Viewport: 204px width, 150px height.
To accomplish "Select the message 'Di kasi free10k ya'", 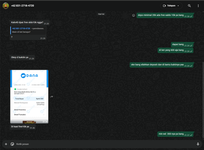I will 23,127.
